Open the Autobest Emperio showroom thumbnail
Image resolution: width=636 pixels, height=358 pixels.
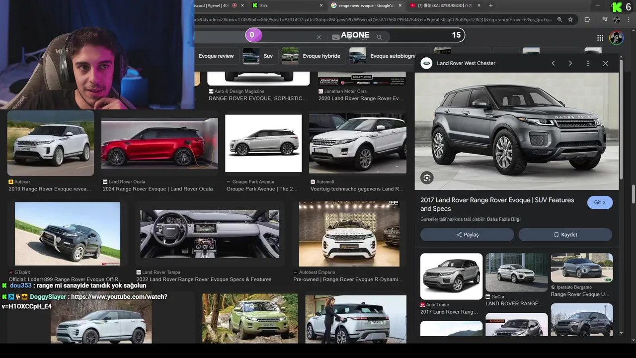(349, 234)
